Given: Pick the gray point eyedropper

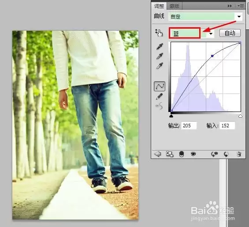Looking at the screenshot, I should [x=160, y=56].
